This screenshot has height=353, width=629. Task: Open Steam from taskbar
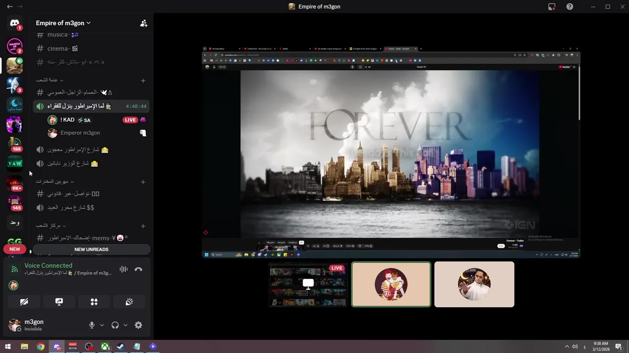121,347
